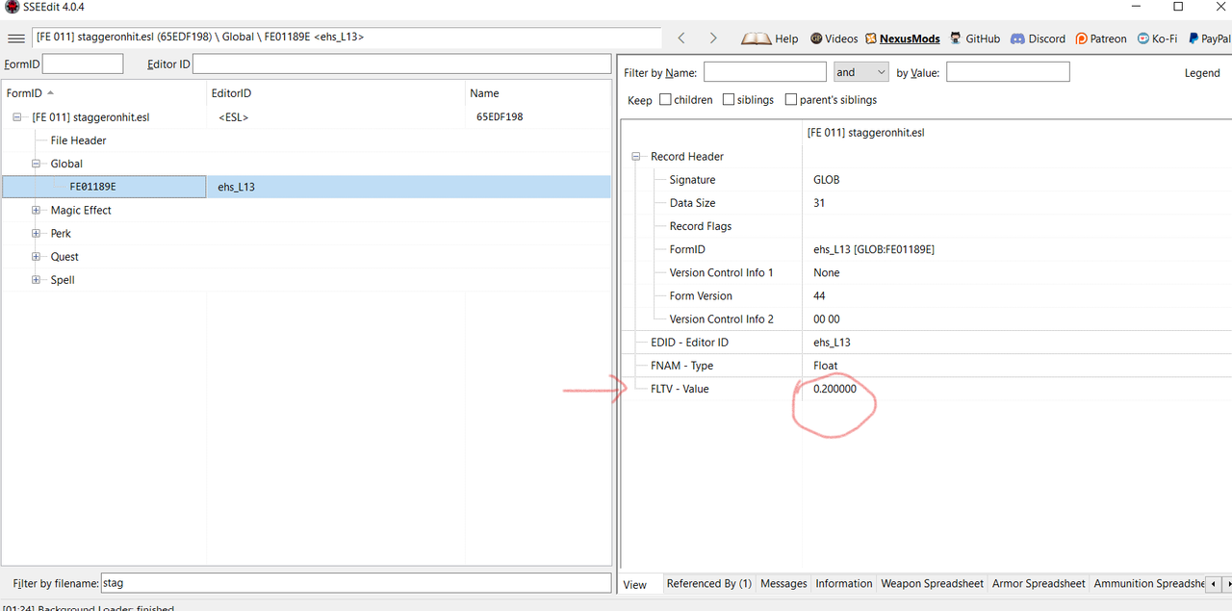Click the FLTV - Value row label
Viewport: 1232px width, 611px height.
point(680,389)
